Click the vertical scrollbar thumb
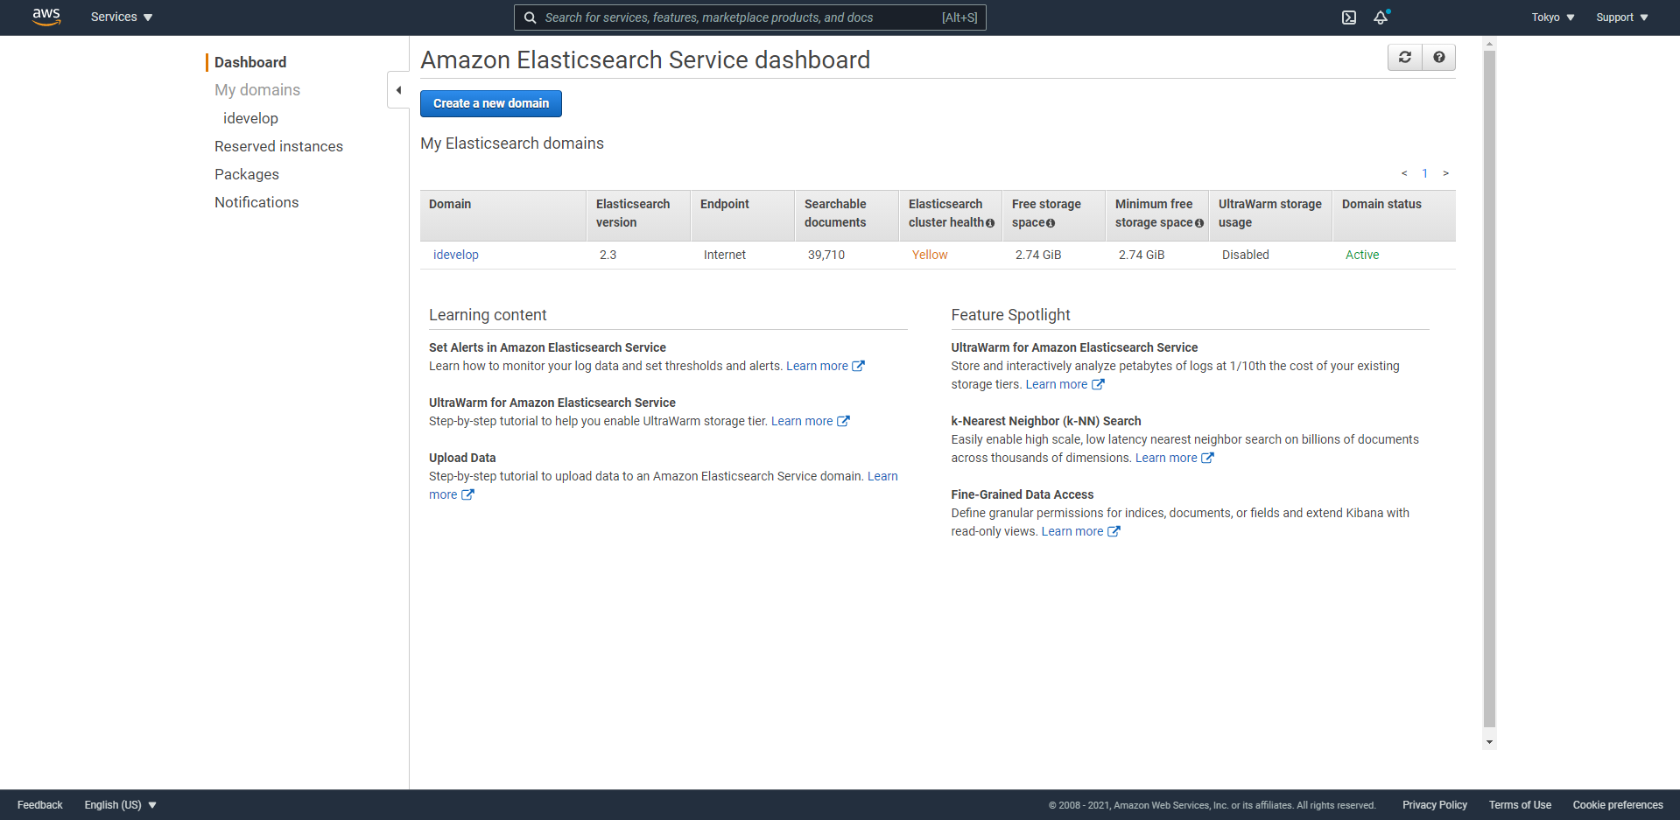This screenshot has width=1680, height=820. tap(1489, 389)
